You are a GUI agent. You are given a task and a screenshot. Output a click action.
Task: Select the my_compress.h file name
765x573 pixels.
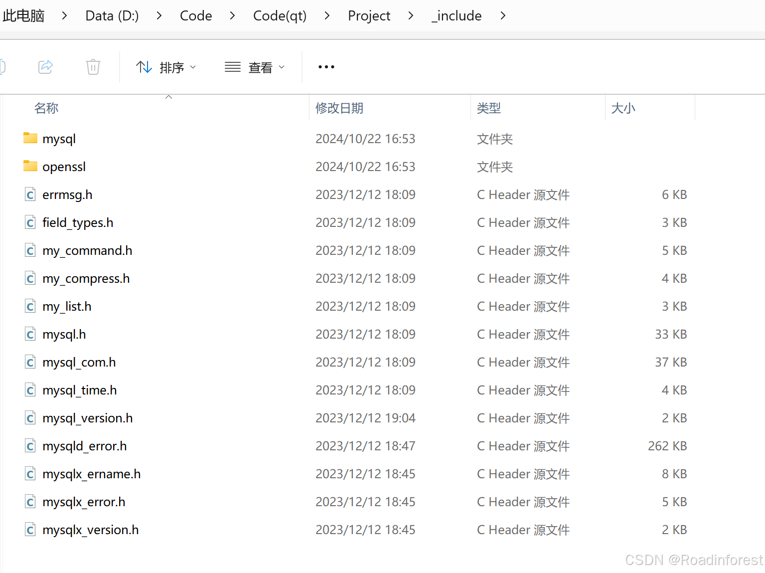click(86, 279)
